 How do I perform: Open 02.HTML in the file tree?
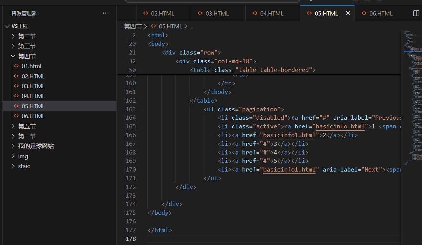33,76
